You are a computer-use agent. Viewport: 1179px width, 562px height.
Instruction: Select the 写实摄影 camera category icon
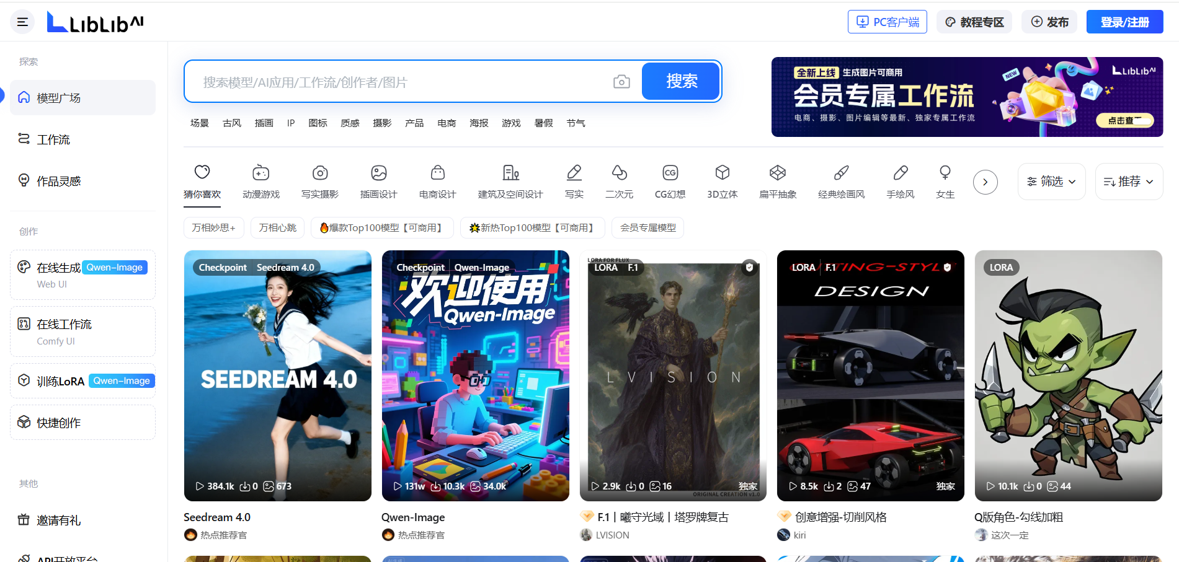point(319,173)
